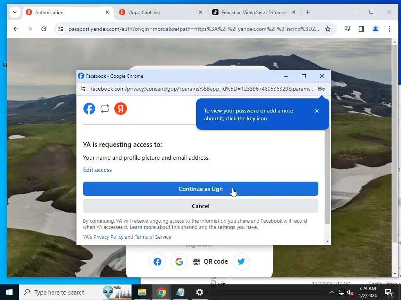Open Learn more link about sharing
401x300 pixels.
pyautogui.click(x=143, y=227)
